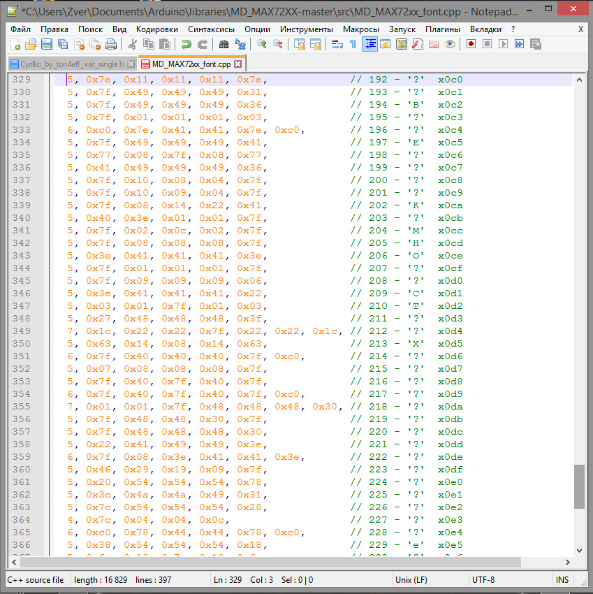
Task: Click the New file toolbar icon
Action: click(x=15, y=44)
